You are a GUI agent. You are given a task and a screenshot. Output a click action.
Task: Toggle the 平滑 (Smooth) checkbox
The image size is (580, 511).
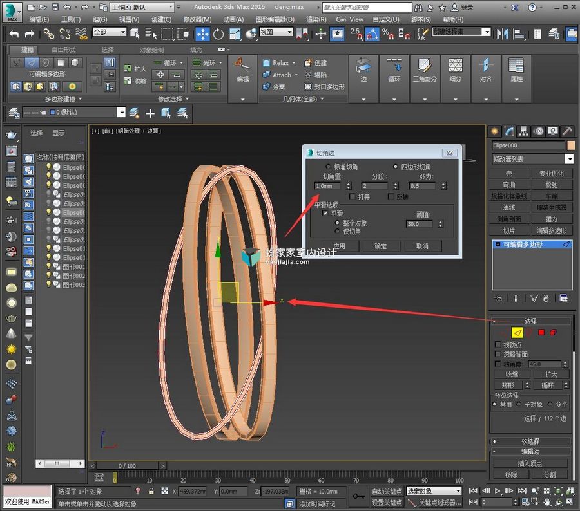(x=325, y=213)
